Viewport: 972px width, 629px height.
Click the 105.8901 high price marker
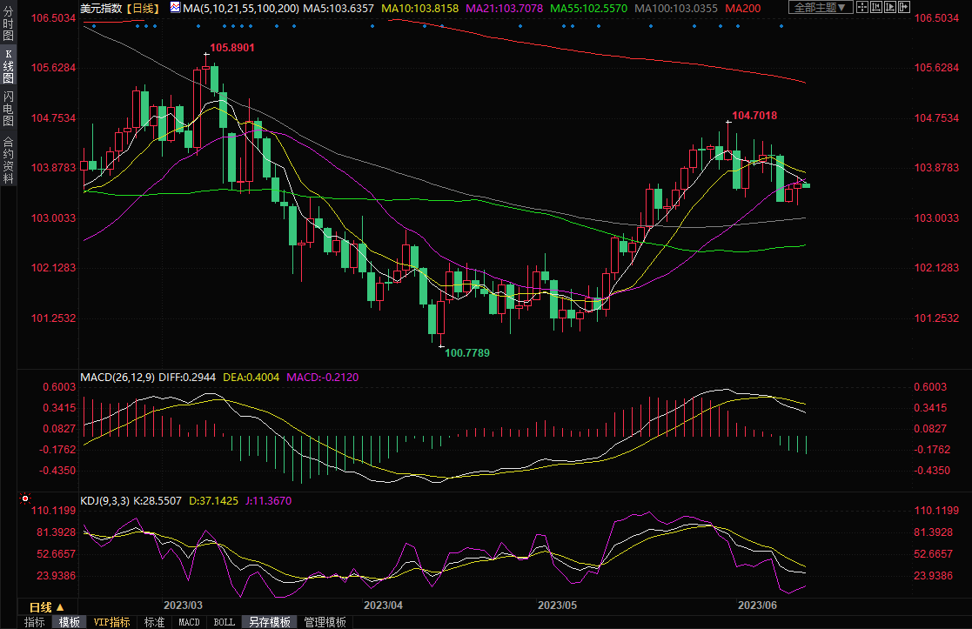231,48
